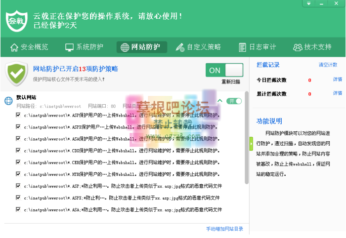Click 重新扫描 to rescan
This screenshot has height=238, width=346.
point(231,82)
